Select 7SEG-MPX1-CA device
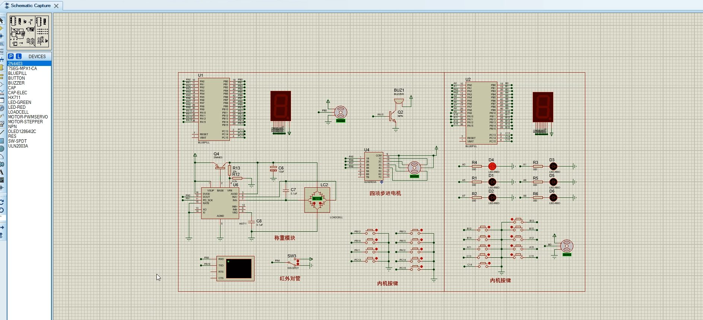 coord(29,69)
